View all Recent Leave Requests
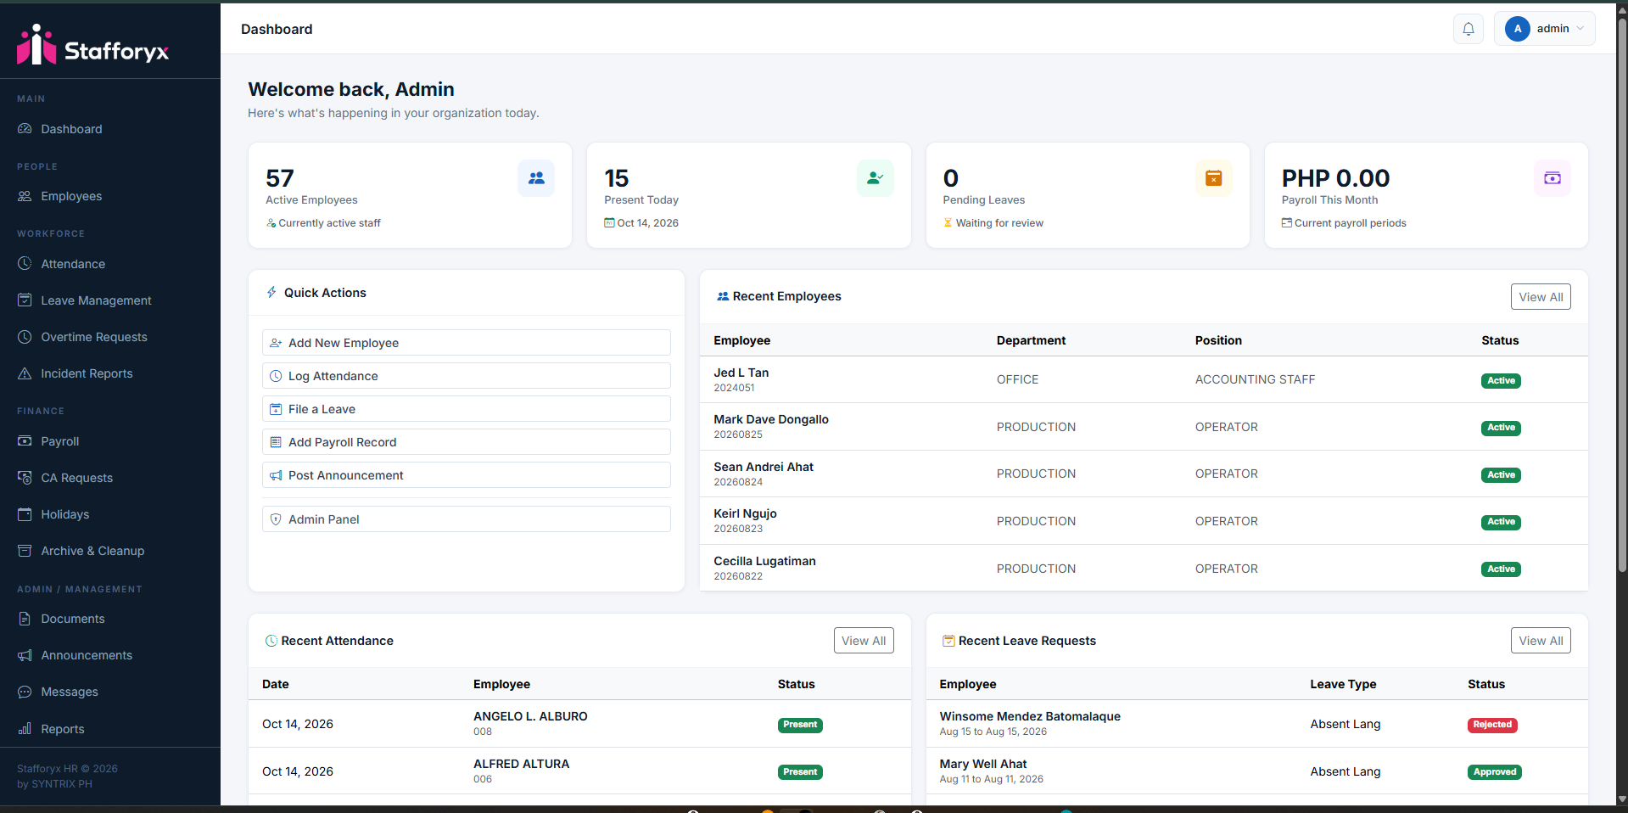 [1541, 641]
